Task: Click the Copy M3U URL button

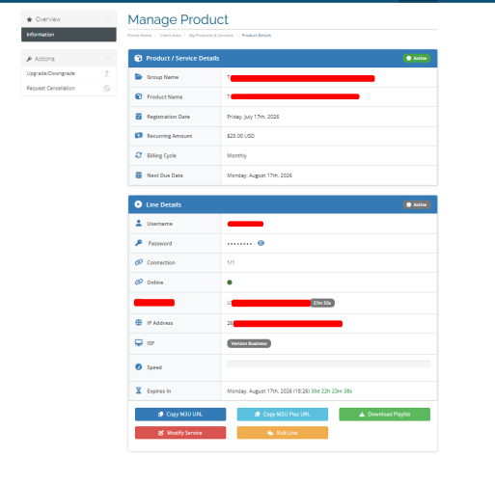Action: 180,415
